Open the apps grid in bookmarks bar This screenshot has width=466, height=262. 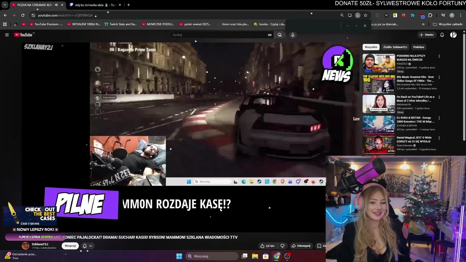click(5, 24)
